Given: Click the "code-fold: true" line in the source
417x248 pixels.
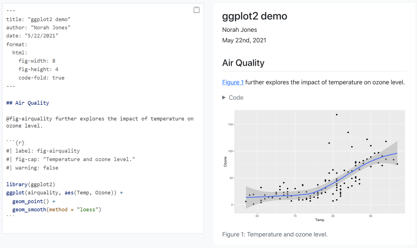Looking at the screenshot, I should pos(41,78).
